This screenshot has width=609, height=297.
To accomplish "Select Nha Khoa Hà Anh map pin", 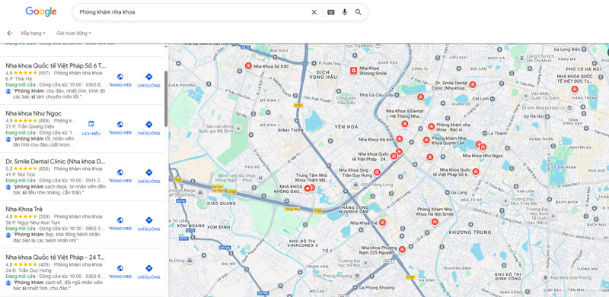I will 399,139.
